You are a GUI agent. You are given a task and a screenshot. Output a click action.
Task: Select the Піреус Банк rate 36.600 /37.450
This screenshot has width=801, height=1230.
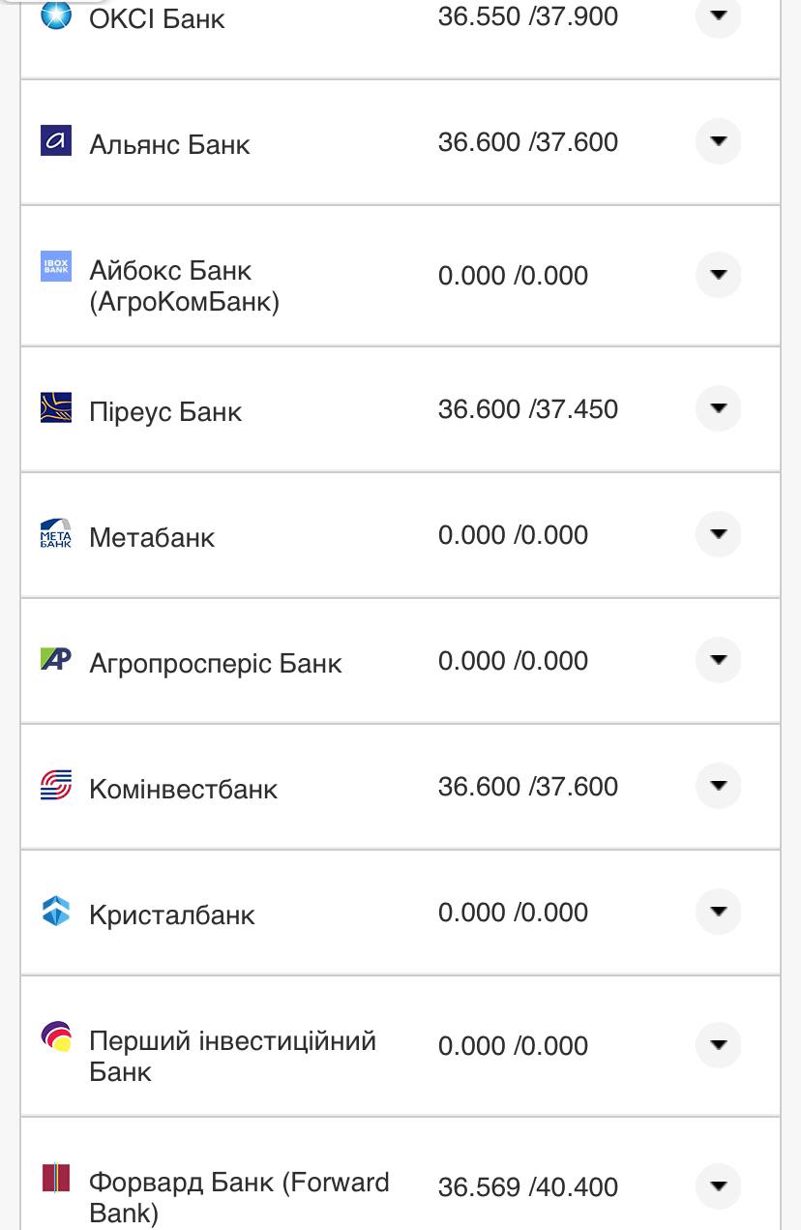(x=527, y=408)
